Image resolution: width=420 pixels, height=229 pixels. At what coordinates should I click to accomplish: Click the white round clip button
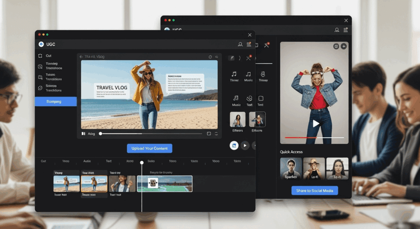[234, 145]
